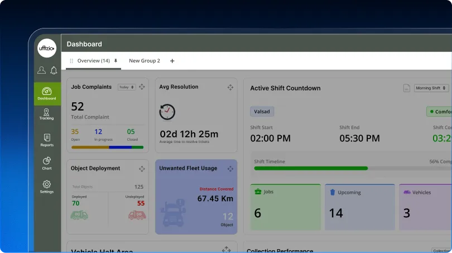Screen dimensions: 452x253
Task: Click the 12 Object count in Fleet Usage
Action: coord(228,217)
